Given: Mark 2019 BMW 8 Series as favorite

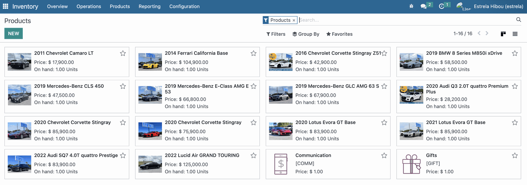Looking at the screenshot, I should pyautogui.click(x=515, y=53).
